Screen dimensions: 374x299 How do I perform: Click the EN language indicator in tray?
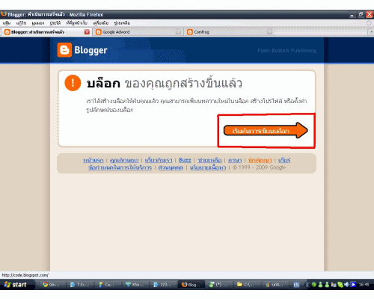pyautogui.click(x=296, y=285)
